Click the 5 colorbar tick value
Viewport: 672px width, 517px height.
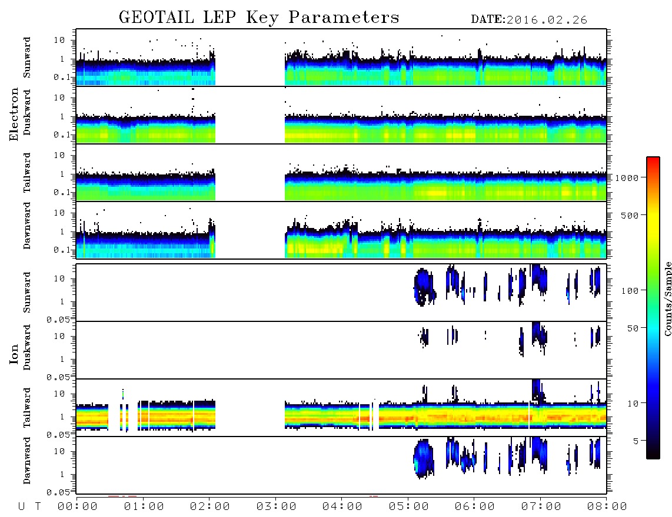636,441
